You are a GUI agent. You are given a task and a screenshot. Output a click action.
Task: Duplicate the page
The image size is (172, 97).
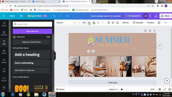point(150,31)
